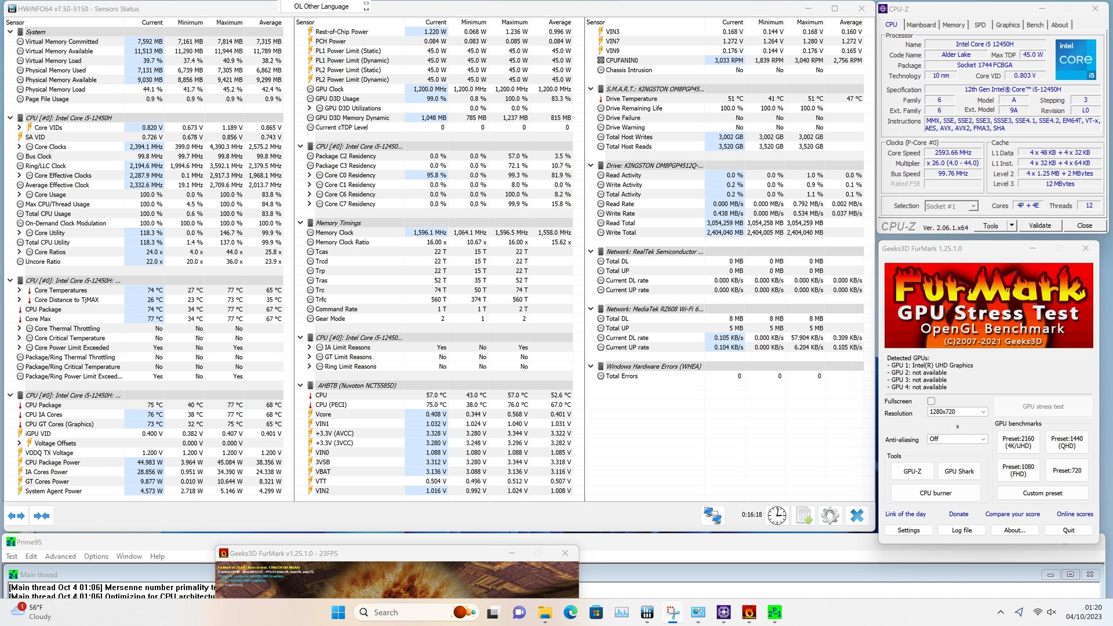Click the clock reset values icon

777,515
